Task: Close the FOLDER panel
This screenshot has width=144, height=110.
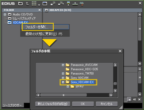Action: [x=39, y=10]
